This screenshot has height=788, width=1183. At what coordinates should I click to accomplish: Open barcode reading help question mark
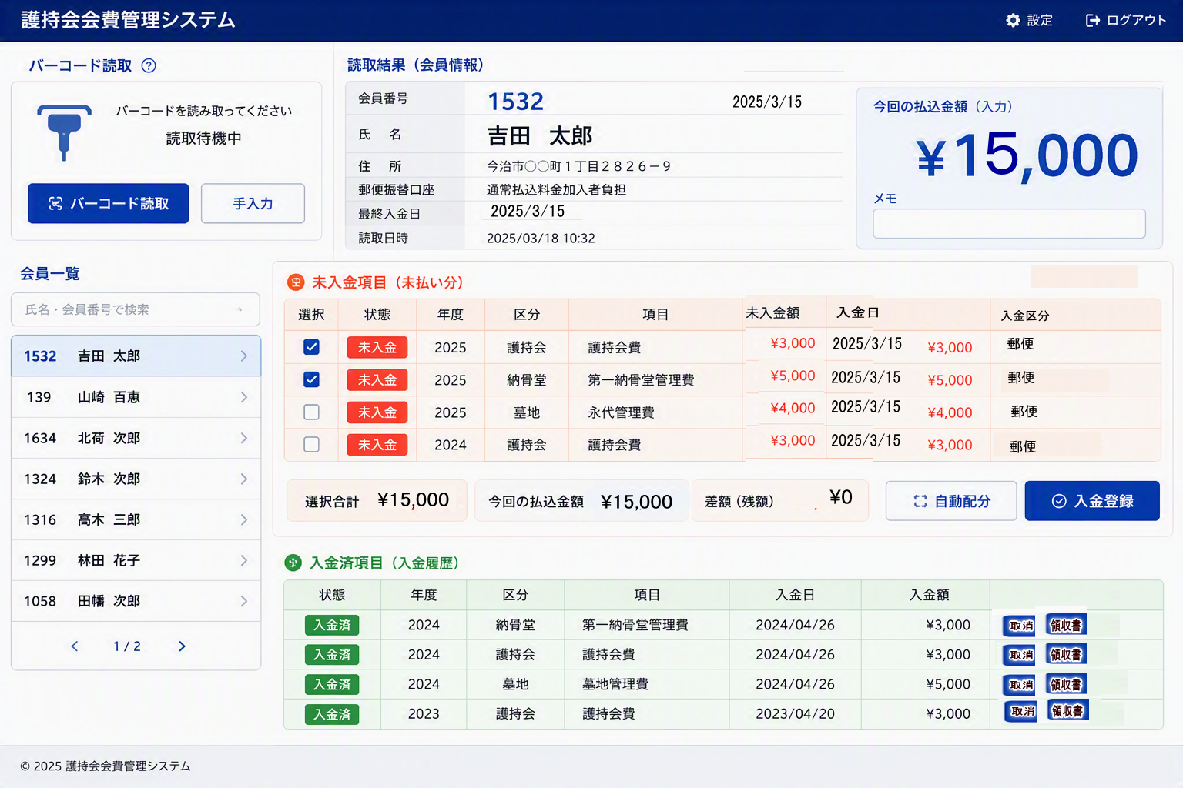point(149,65)
